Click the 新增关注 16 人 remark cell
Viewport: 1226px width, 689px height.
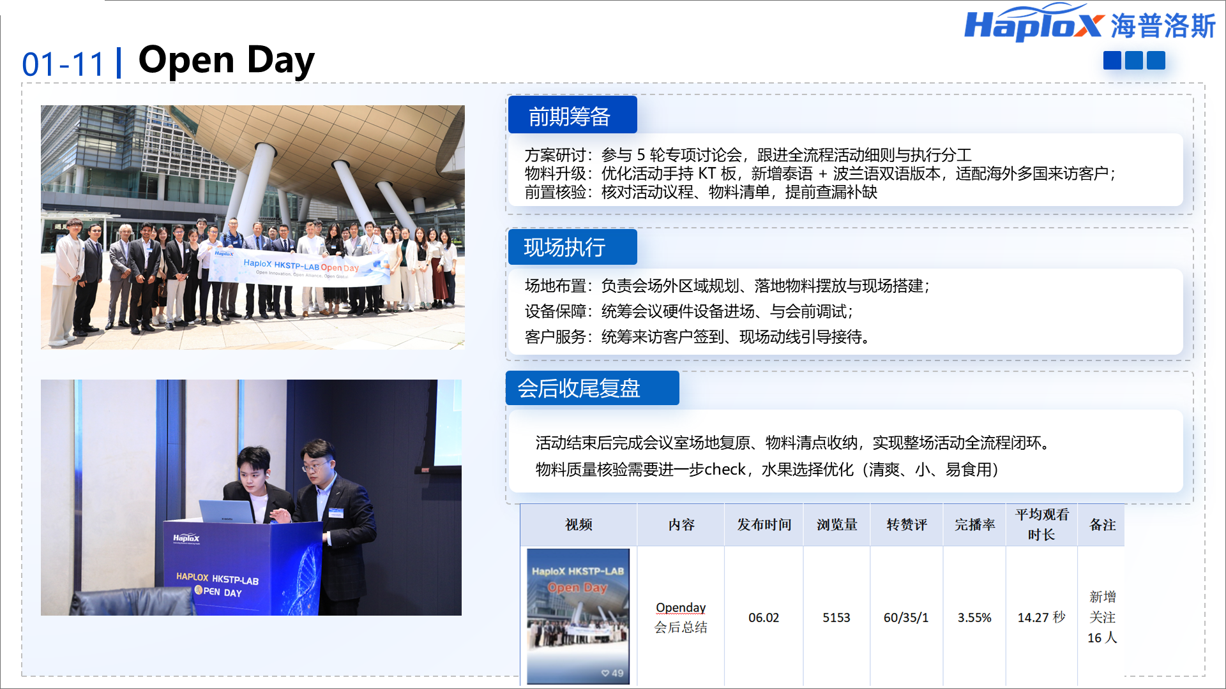tap(1102, 617)
